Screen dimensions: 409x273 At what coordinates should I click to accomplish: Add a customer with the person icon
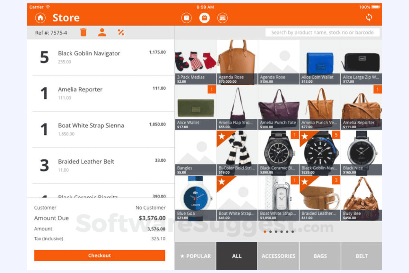pos(102,32)
